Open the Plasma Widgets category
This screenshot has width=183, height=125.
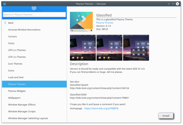coord(17,91)
